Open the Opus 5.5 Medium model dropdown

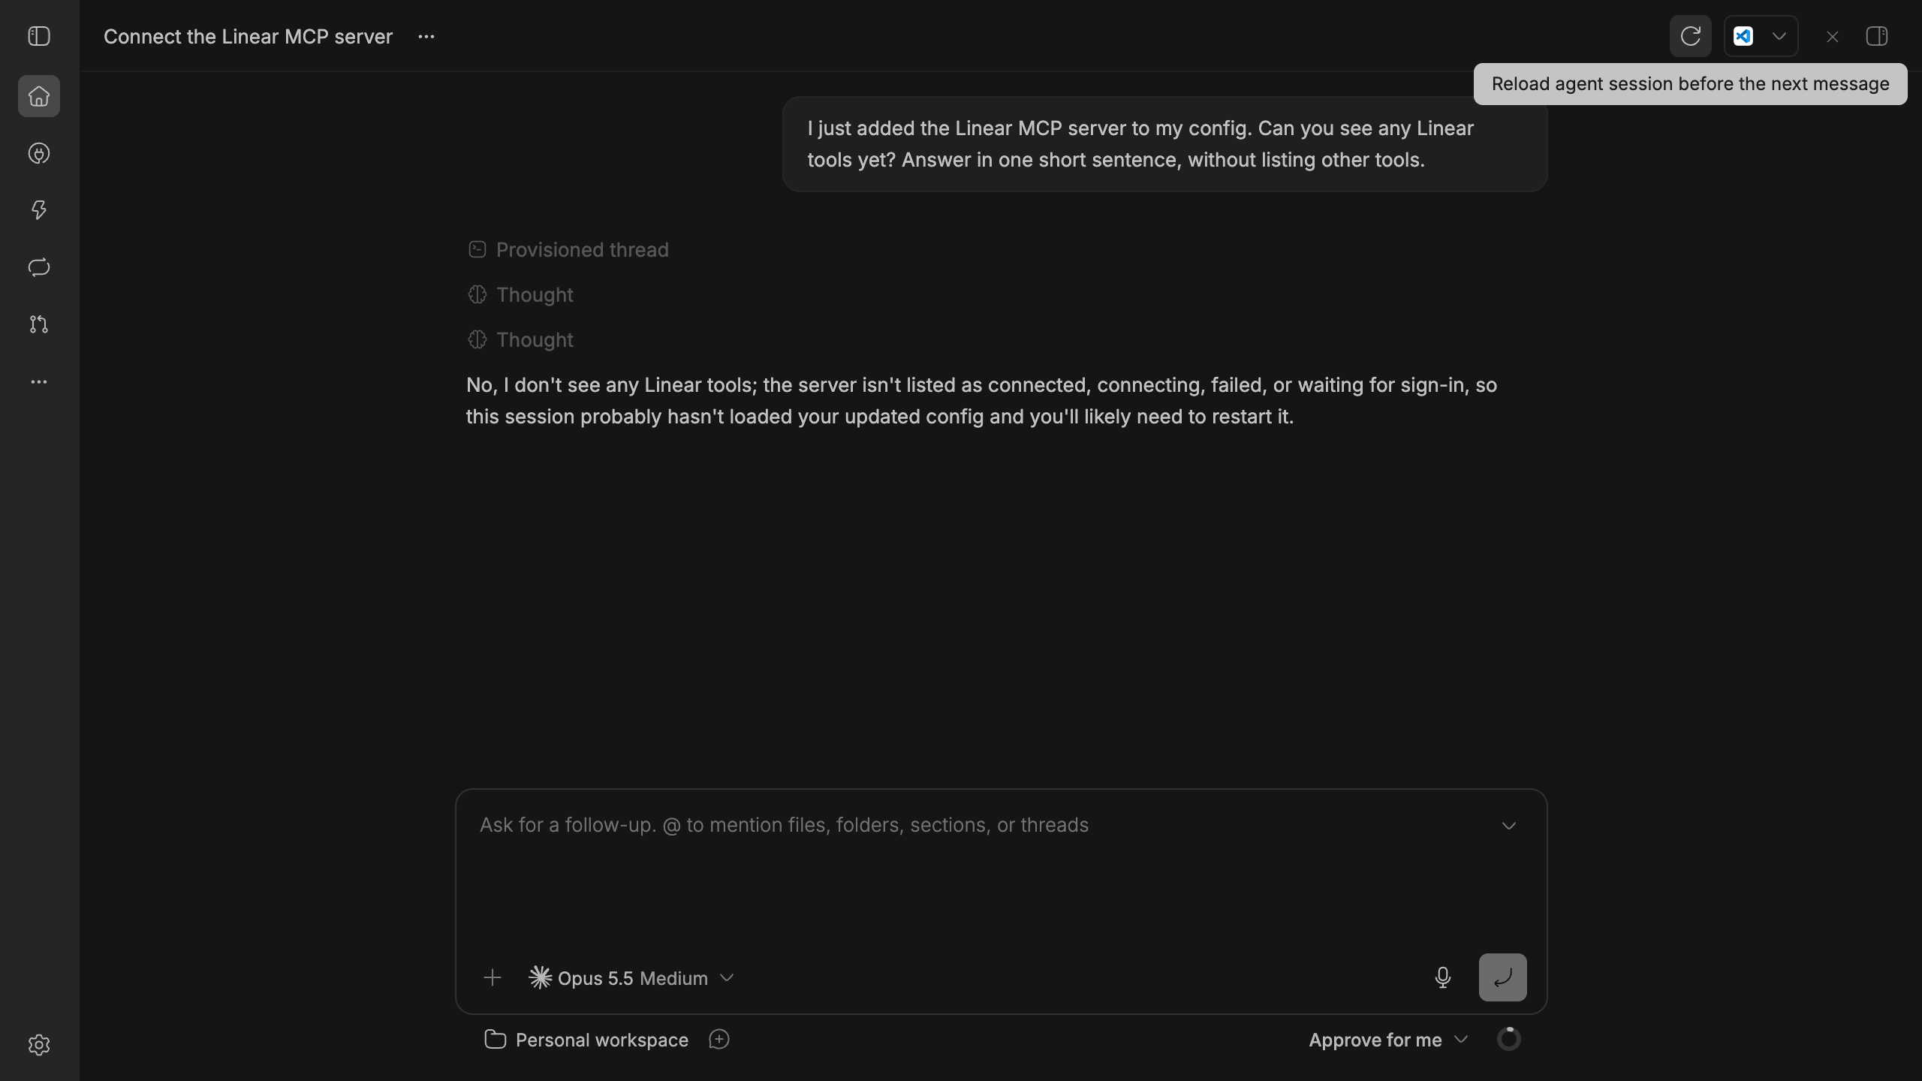tap(631, 978)
